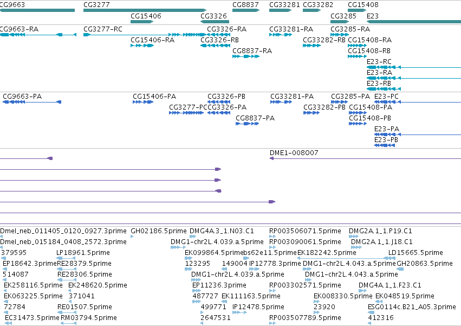461x326 pixels.
Task: Click the CG9663-PA protein label
Action: pyautogui.click(x=22, y=97)
